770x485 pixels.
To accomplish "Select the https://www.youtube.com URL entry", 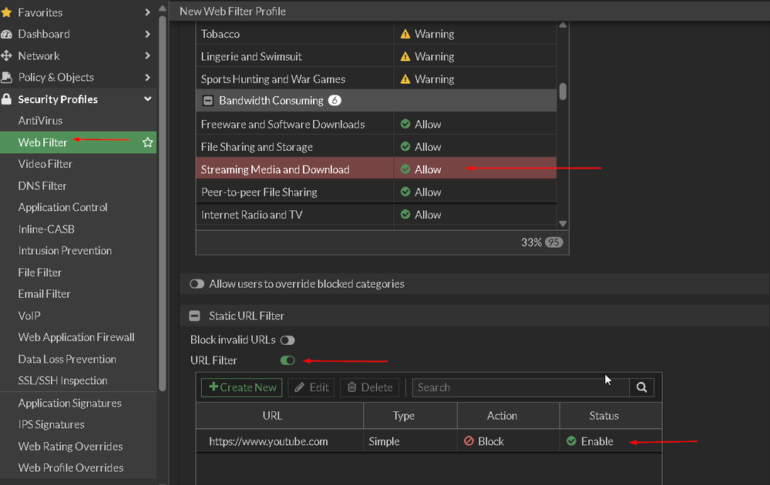I will tap(269, 441).
